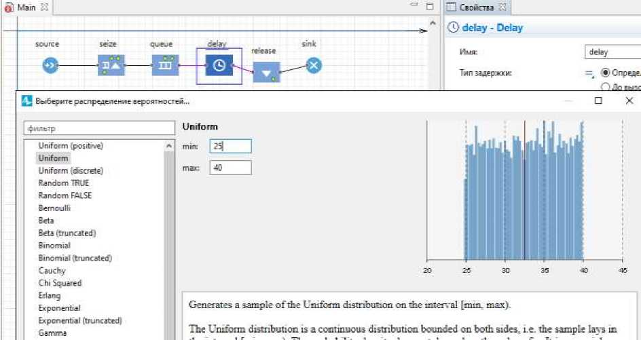The image size is (641, 340).
Task: Choose Uniform (positive) in distribution list
Action: [x=71, y=145]
